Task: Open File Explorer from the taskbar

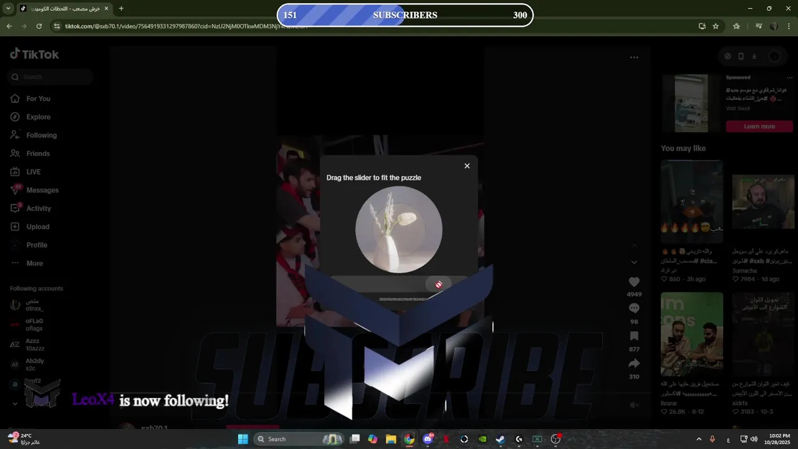Action: tap(391, 439)
